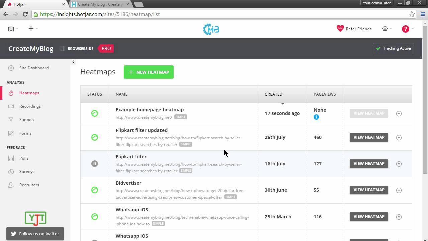Click the Surveys pie chart icon
The image size is (428, 241).
(x=11, y=171)
